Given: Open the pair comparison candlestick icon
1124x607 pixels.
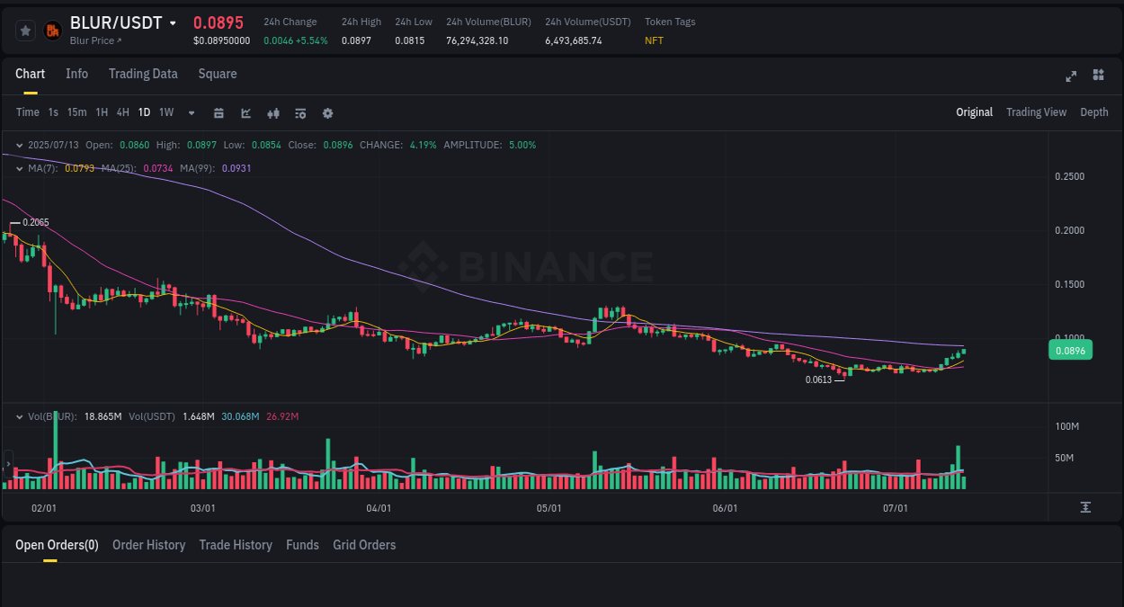Looking at the screenshot, I should [272, 112].
